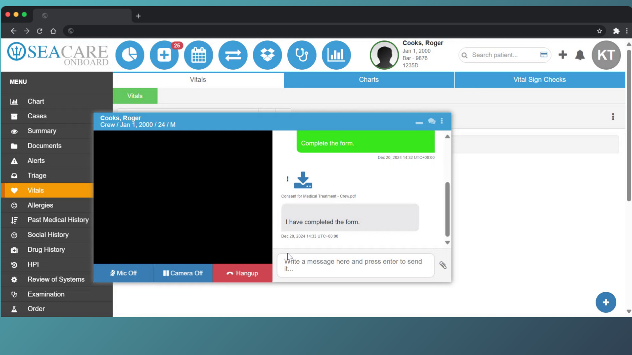Switch to the Vital Sign Checks tab
Viewport: 632px width, 355px height.
pyautogui.click(x=540, y=80)
